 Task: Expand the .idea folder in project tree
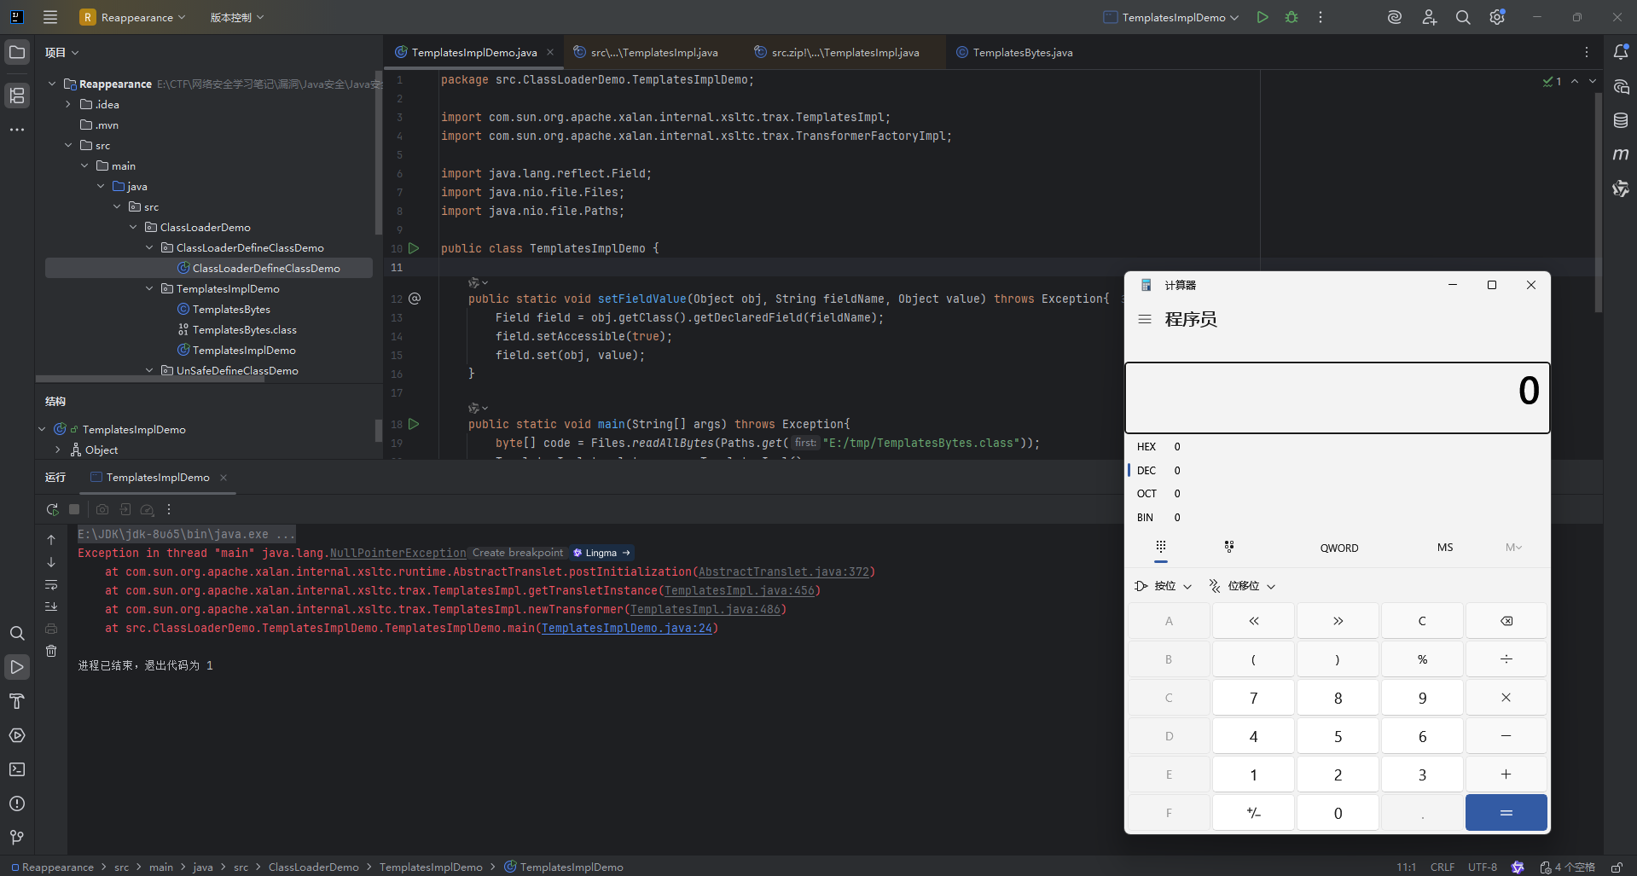(x=68, y=105)
